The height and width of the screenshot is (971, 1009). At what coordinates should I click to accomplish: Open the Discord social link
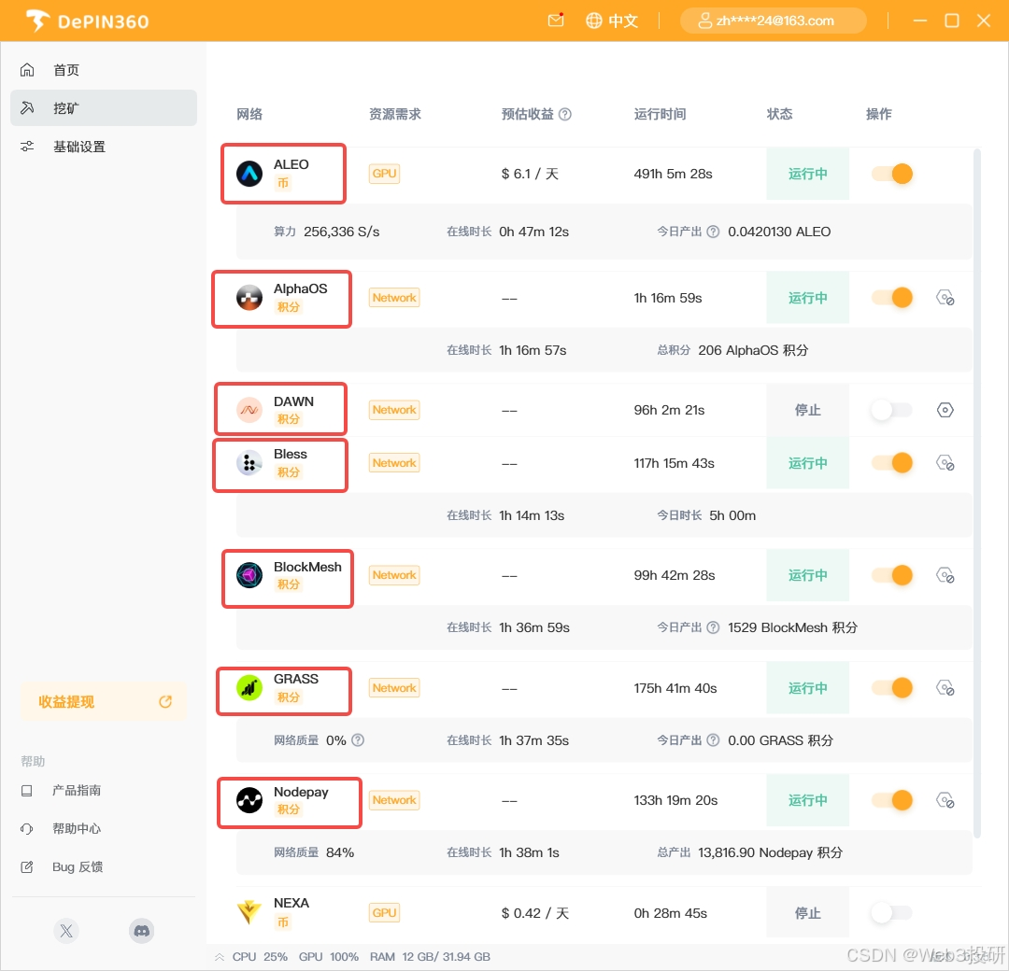142,931
